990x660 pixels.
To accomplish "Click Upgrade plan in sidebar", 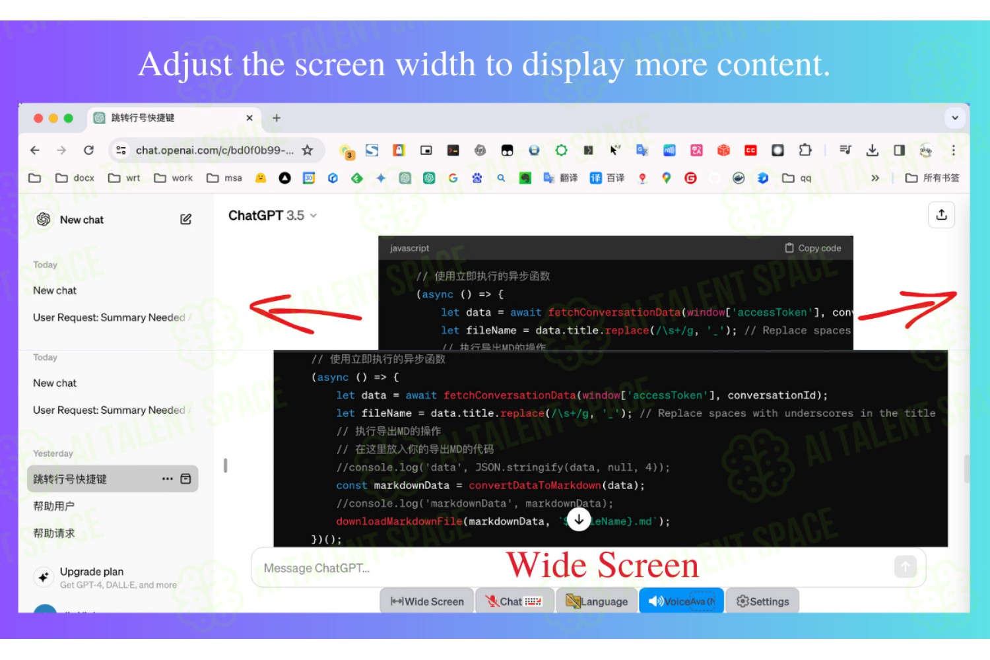I will (106, 577).
